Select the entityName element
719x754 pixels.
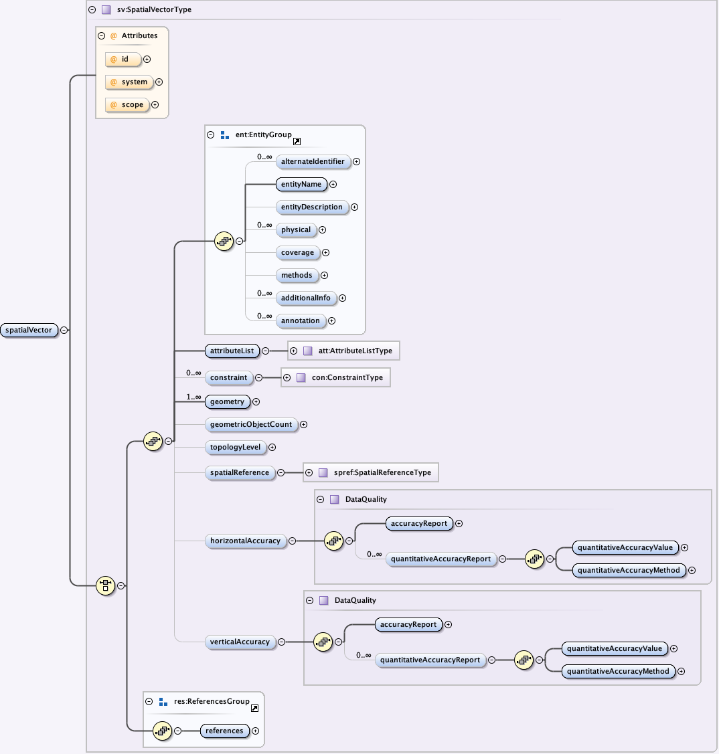(x=301, y=185)
